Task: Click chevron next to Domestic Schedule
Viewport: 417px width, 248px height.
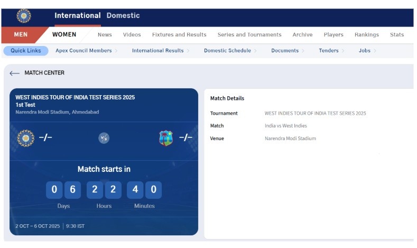Action: (256, 51)
